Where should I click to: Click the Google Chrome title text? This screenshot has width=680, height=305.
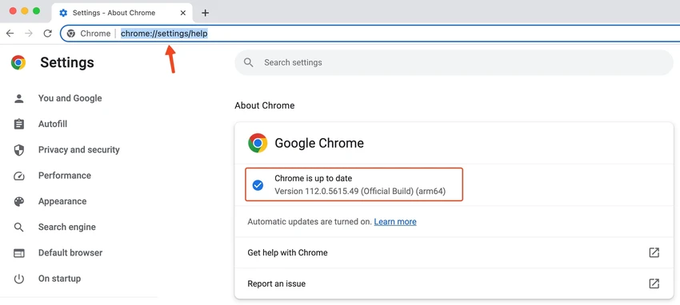(x=319, y=143)
